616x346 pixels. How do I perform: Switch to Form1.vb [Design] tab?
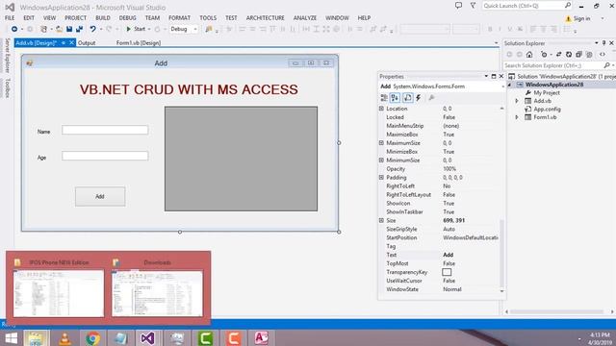tap(139, 42)
